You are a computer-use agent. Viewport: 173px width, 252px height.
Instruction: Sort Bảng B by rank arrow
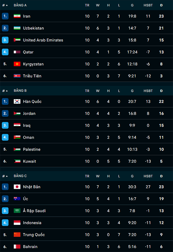pyautogui.click(x=7, y=91)
